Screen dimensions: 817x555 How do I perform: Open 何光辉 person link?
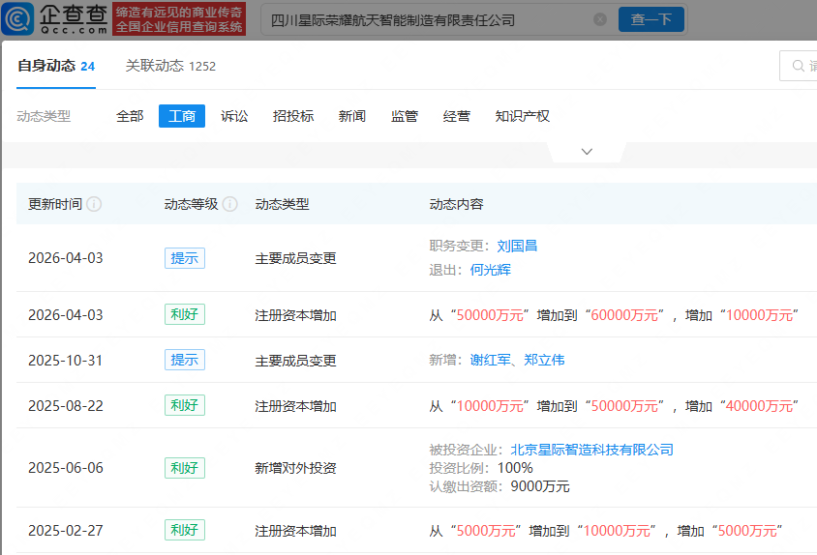click(x=490, y=270)
